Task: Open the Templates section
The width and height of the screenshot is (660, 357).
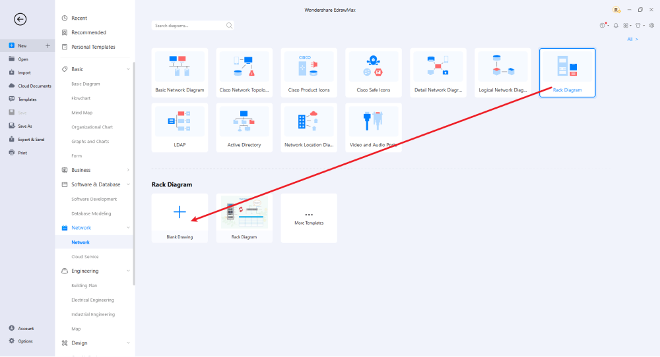Action: (27, 99)
